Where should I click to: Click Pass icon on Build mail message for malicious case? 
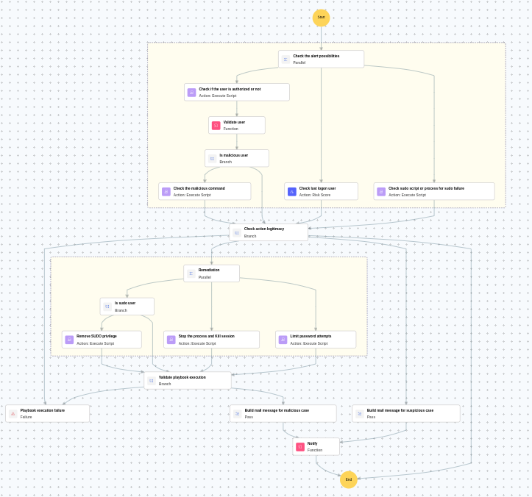point(238,414)
